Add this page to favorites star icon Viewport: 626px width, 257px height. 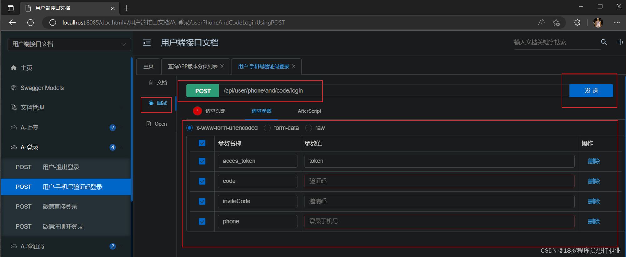[556, 23]
